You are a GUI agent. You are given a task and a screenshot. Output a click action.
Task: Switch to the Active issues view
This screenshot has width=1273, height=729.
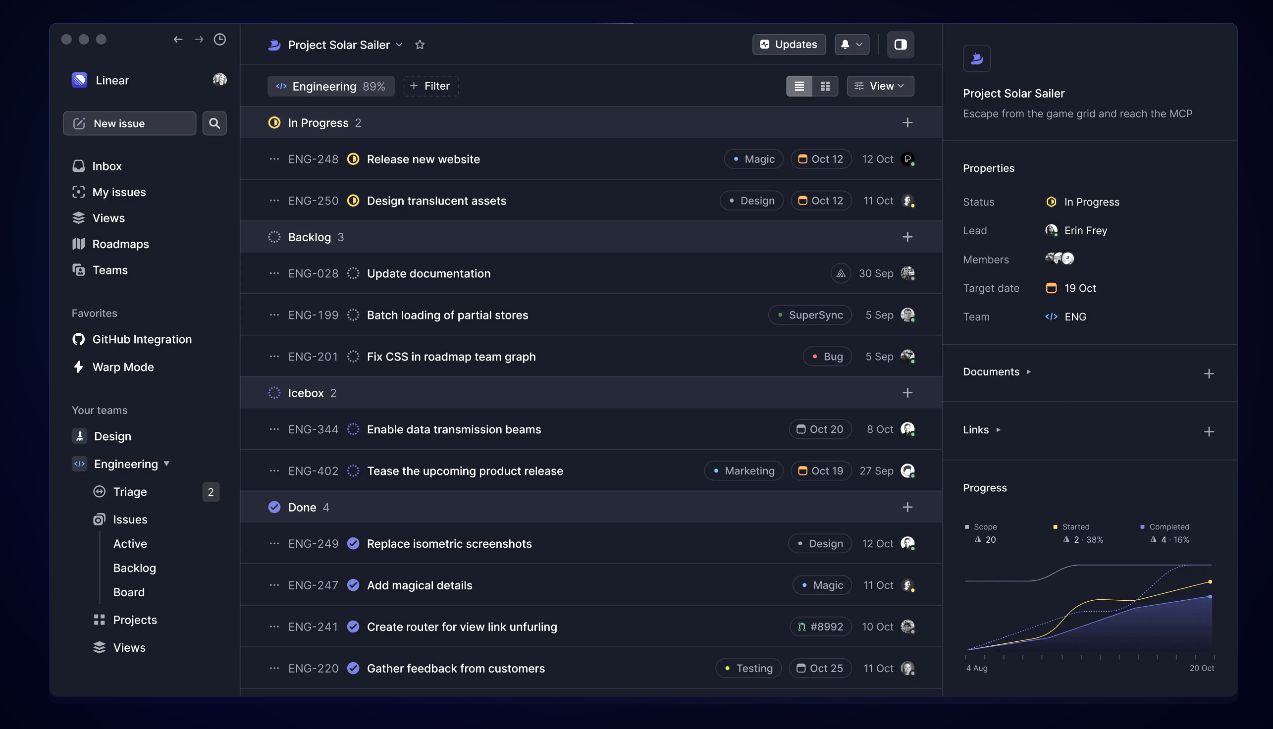(130, 543)
